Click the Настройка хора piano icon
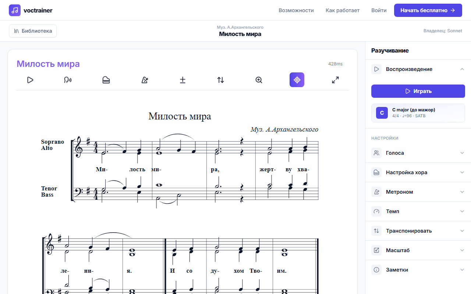This screenshot has height=294, width=471. tap(376, 172)
